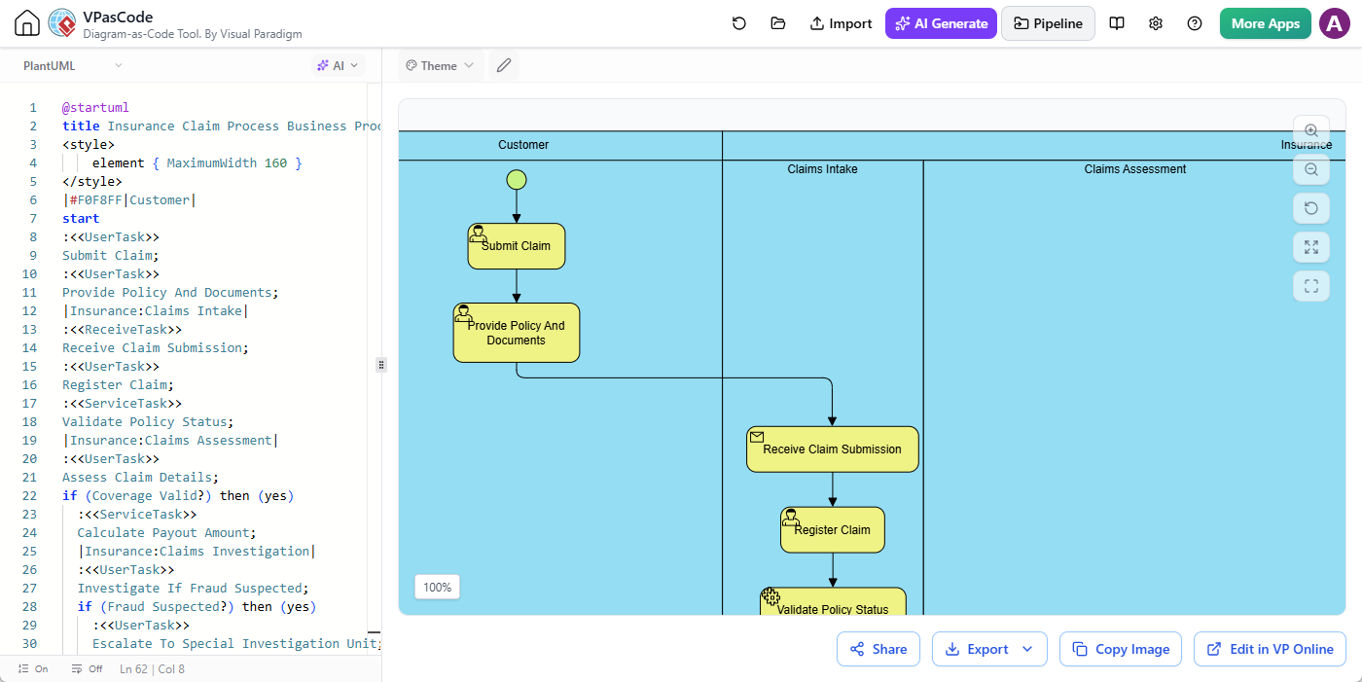The image size is (1362, 682).
Task: Open the Pipeline button
Action: 1048,23
